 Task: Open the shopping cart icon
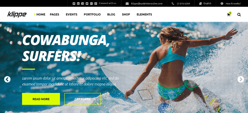click(x=229, y=14)
